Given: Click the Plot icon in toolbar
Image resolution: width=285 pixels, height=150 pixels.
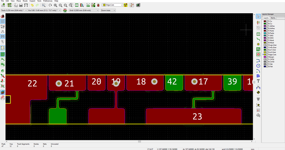Looking at the screenshot, I should pos(26,5).
